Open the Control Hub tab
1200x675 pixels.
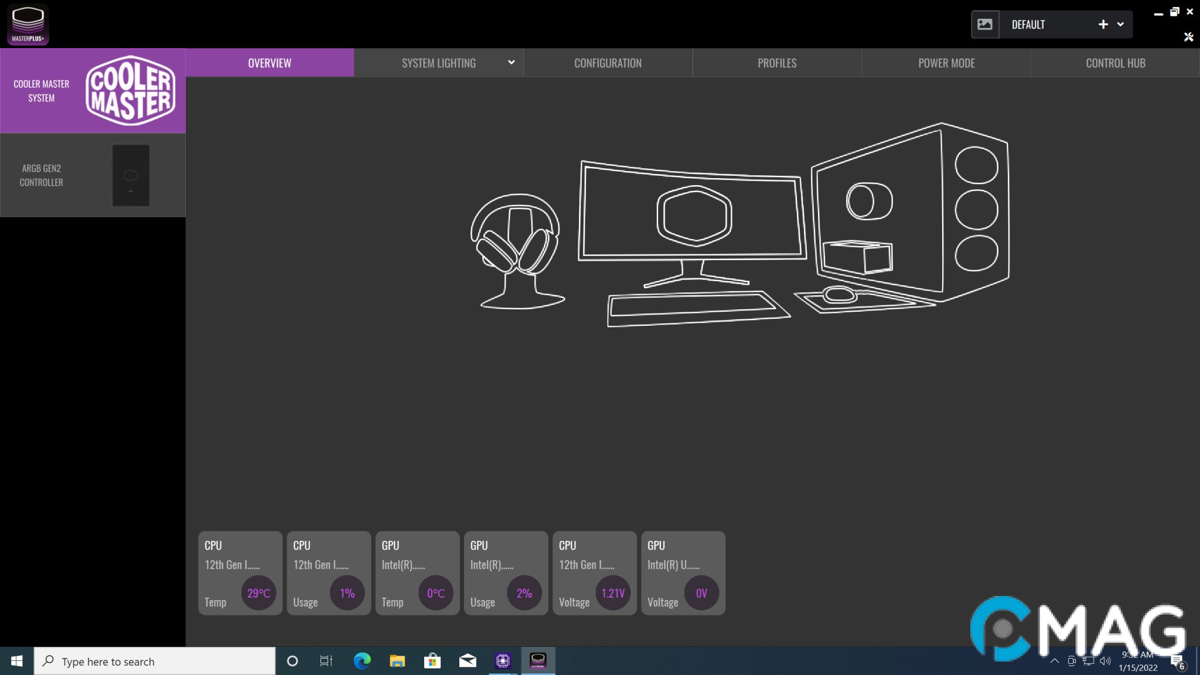coord(1115,63)
